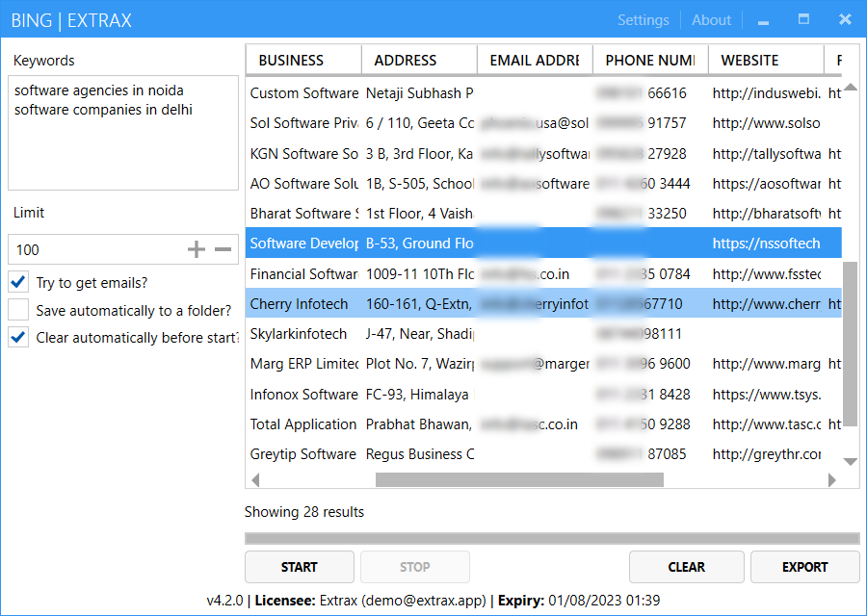Click the horizontal scrollbar thumb
Viewport: 867px width, 616px height.
point(519,480)
